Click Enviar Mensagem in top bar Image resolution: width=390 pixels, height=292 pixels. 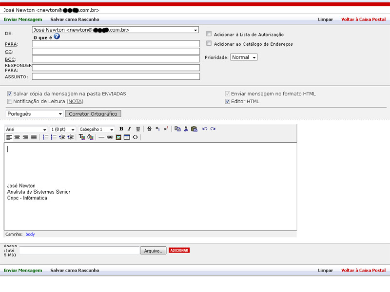pyautogui.click(x=23, y=19)
